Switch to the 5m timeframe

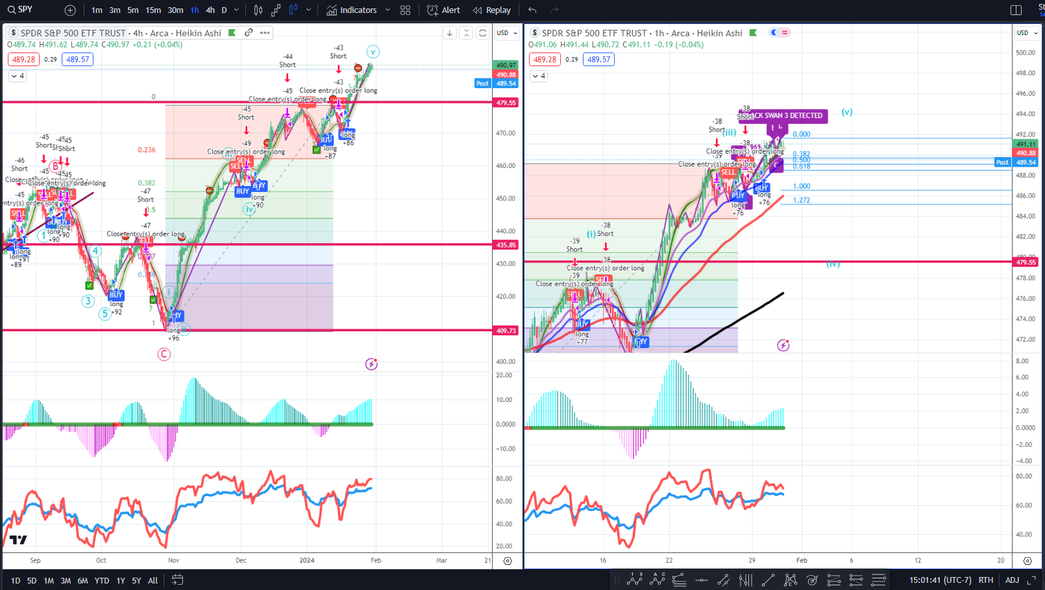click(x=133, y=10)
